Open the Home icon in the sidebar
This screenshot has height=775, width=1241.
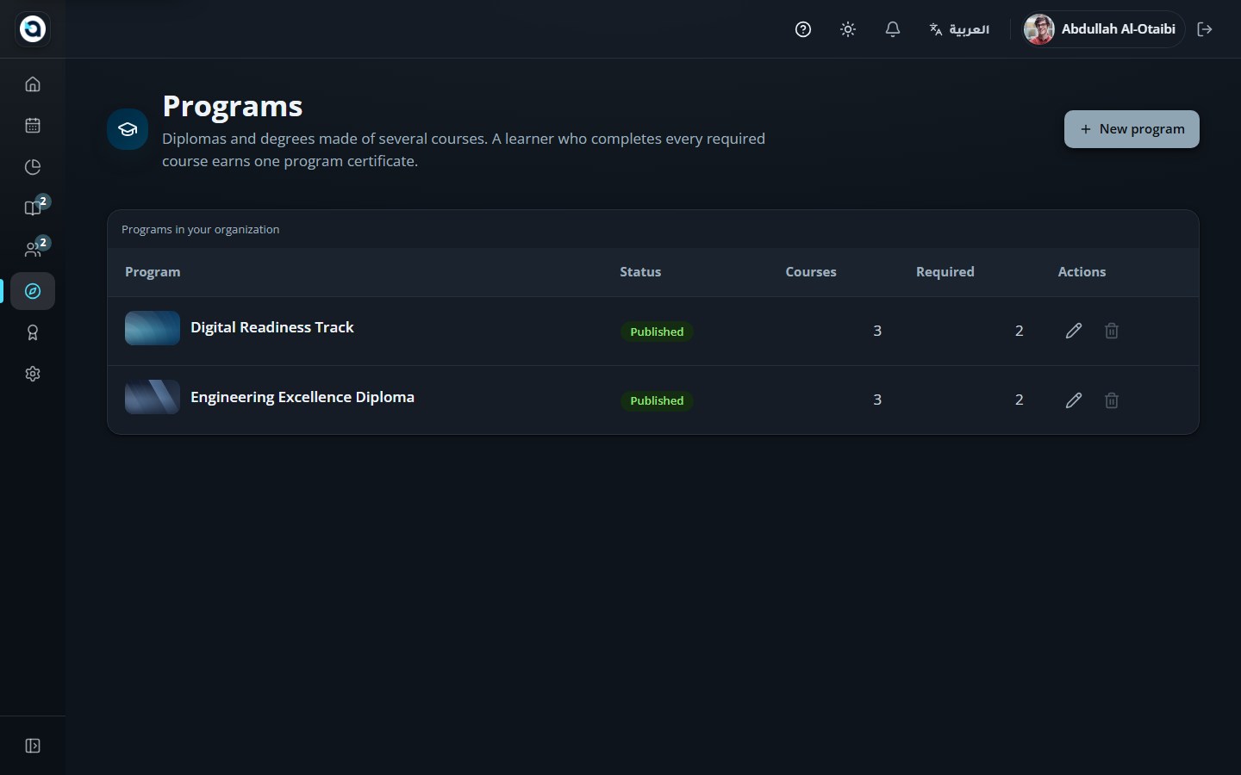point(33,84)
